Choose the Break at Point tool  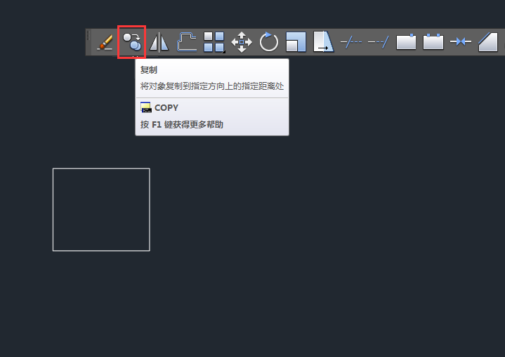[406, 42]
